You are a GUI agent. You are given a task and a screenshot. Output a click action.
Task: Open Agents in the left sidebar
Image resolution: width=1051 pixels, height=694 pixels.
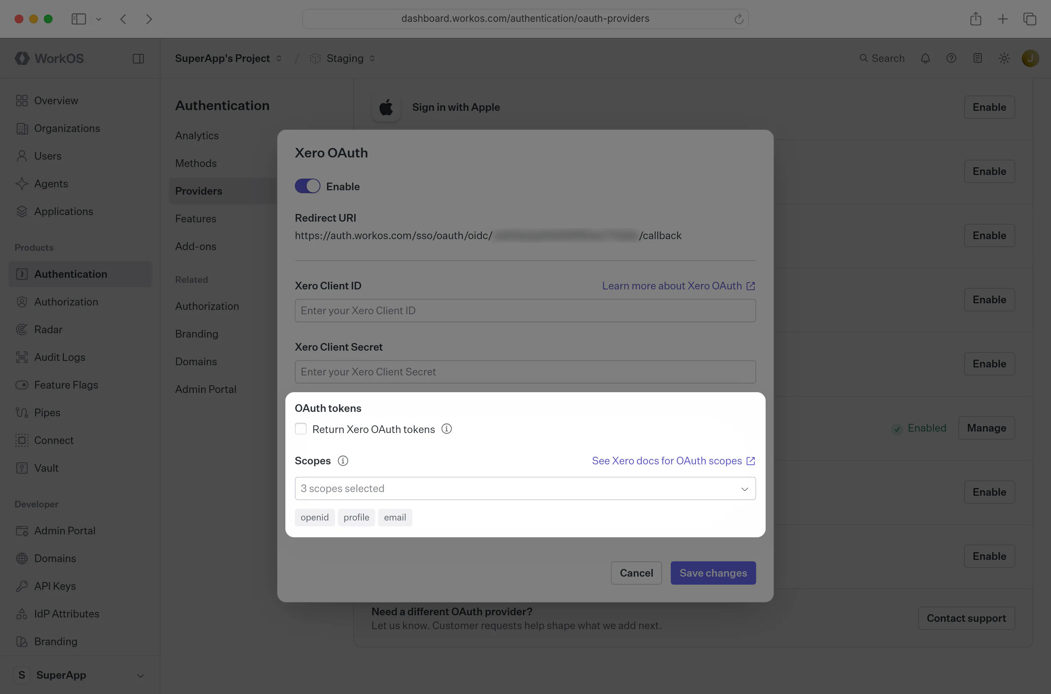tap(80, 184)
